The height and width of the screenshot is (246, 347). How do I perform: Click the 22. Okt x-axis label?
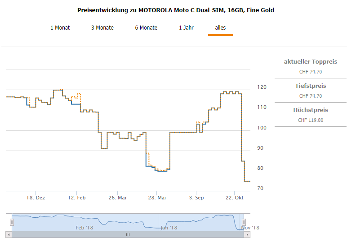234,198
